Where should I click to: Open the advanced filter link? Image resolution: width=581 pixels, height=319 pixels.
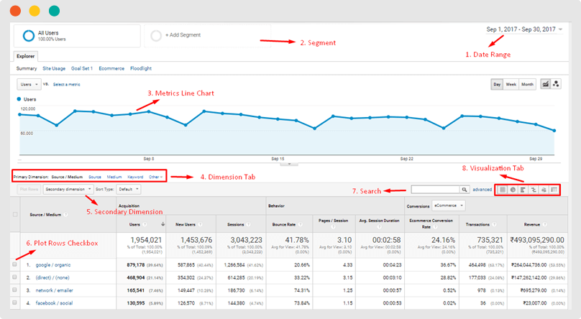point(482,190)
